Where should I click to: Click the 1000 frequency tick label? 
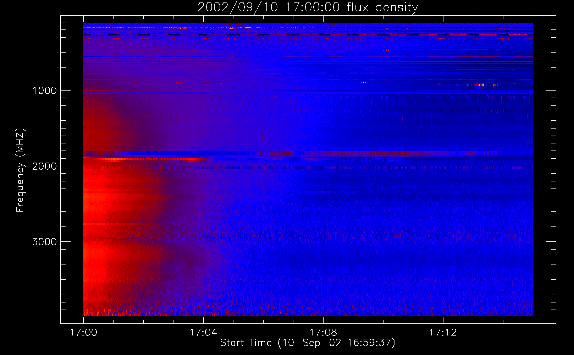(x=44, y=91)
